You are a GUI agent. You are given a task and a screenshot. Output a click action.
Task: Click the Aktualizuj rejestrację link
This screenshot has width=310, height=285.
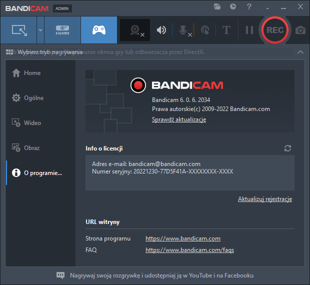pyautogui.click(x=265, y=199)
